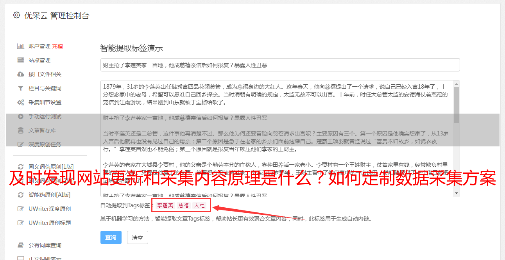Open the 公有词库查询 book icon
Screen dimensions: 505x260
tap(21, 245)
